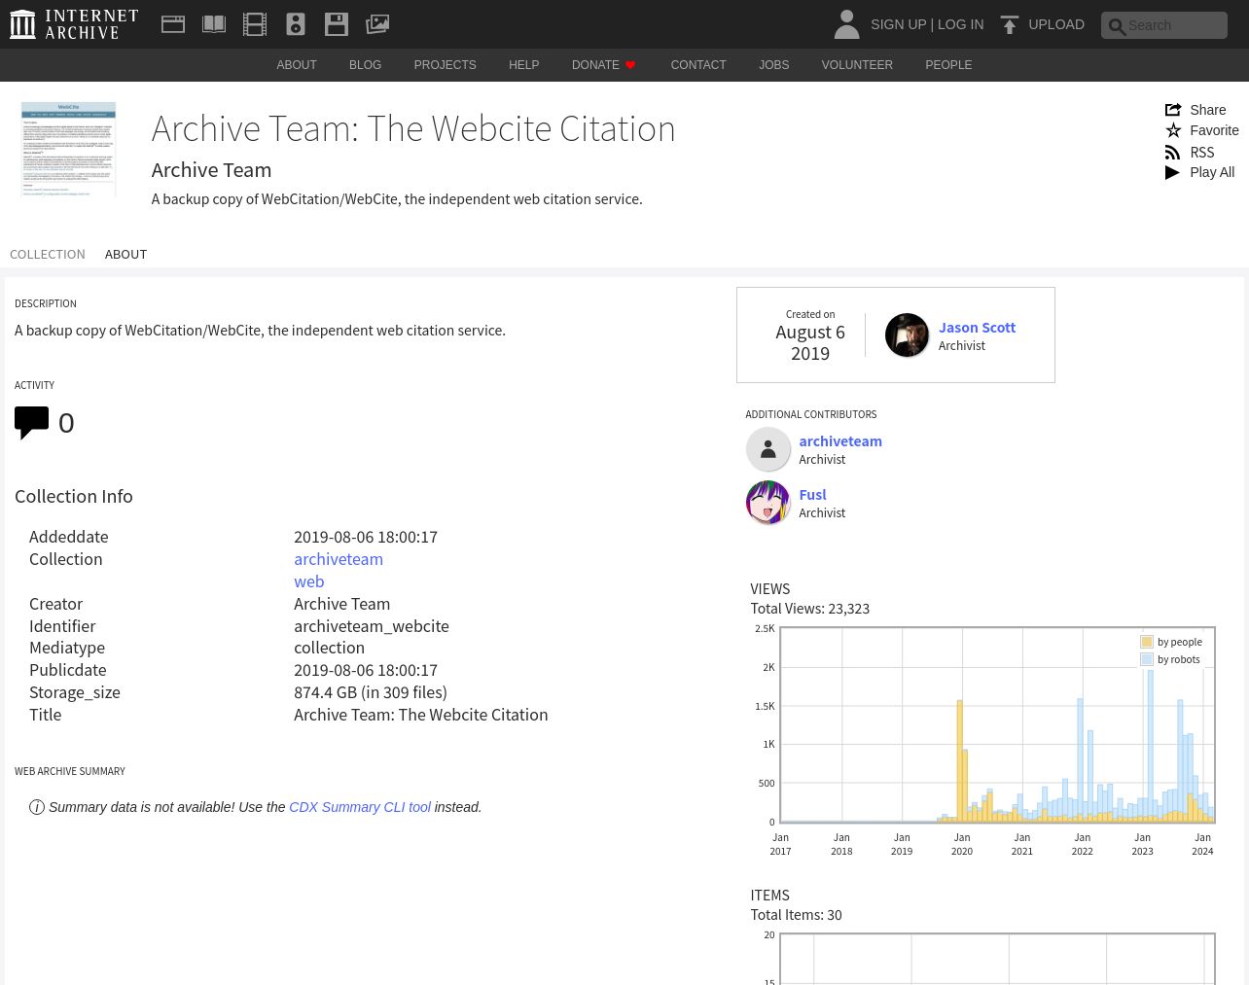Open the Web (Wayback Machine) media icon
This screenshot has height=985, width=1249.
tap(173, 24)
